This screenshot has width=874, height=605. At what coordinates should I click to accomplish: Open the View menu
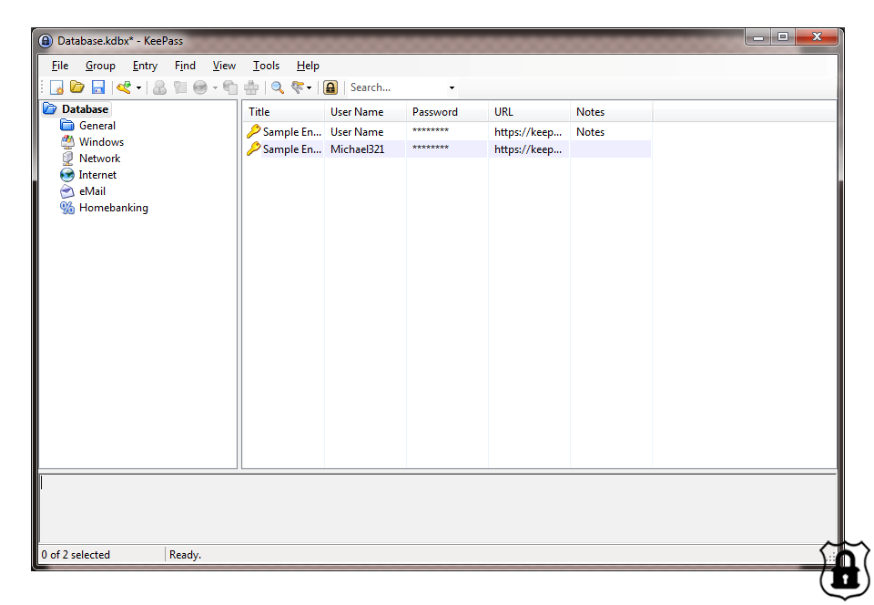point(224,66)
